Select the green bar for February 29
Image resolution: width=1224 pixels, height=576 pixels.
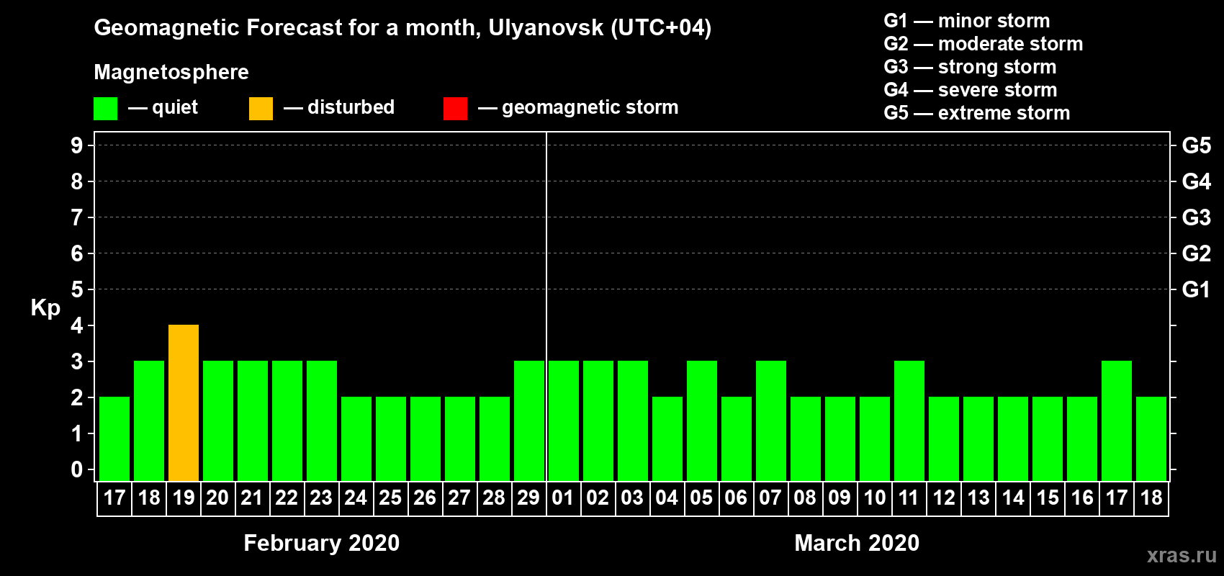pyautogui.click(x=529, y=421)
